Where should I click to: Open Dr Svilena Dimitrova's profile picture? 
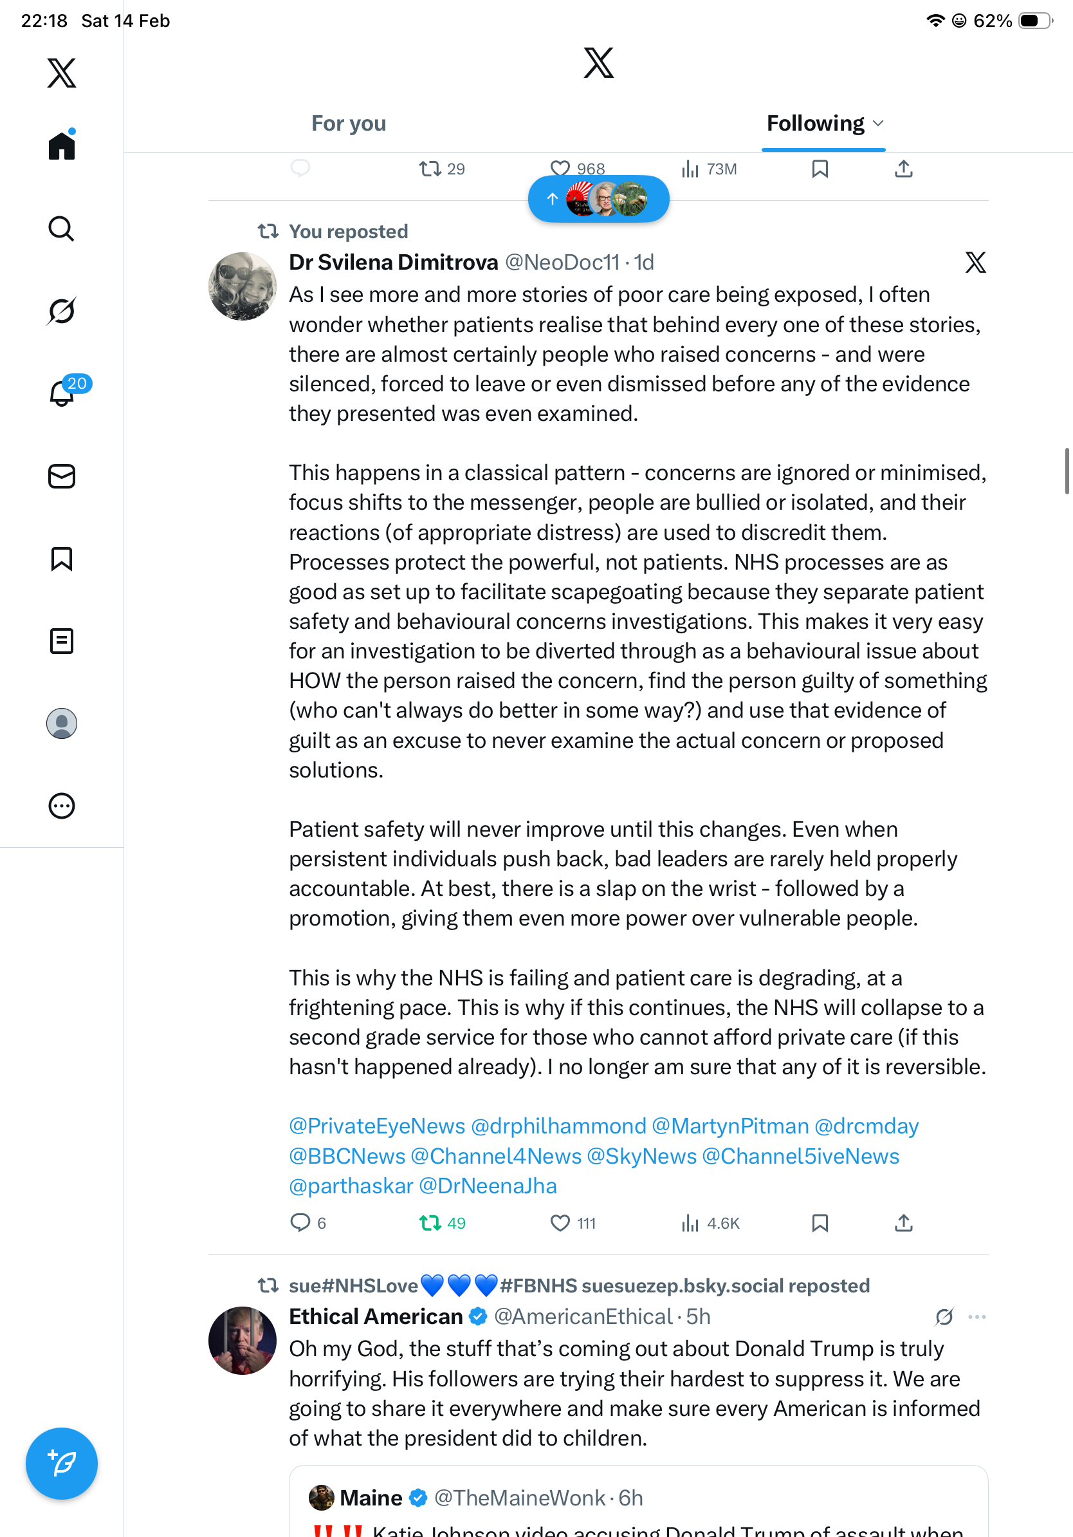pos(242,286)
